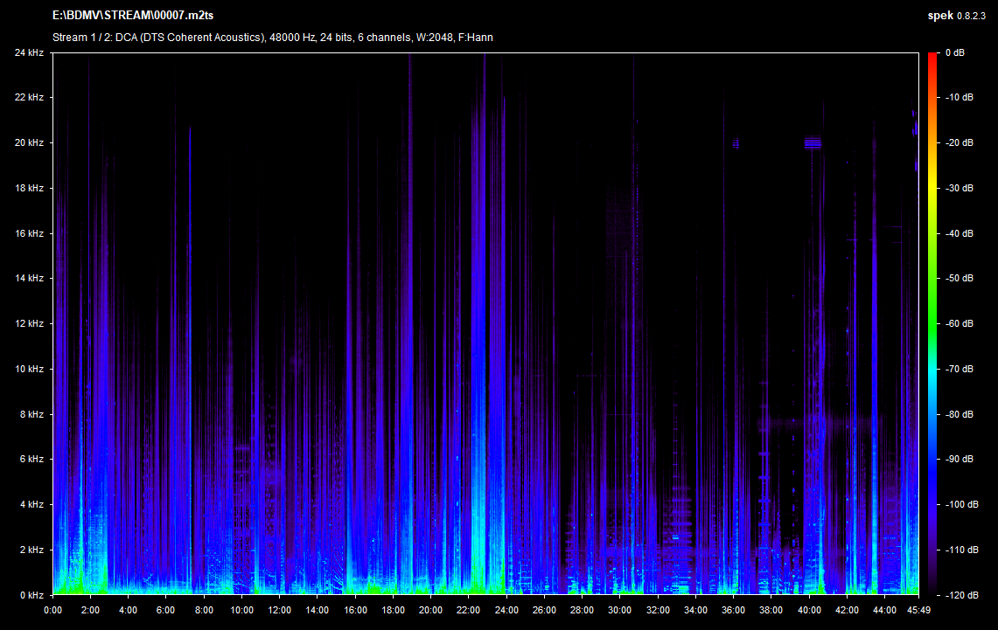Click the red top of the dB color bar
Viewport: 998px width, 630px height.
934,58
